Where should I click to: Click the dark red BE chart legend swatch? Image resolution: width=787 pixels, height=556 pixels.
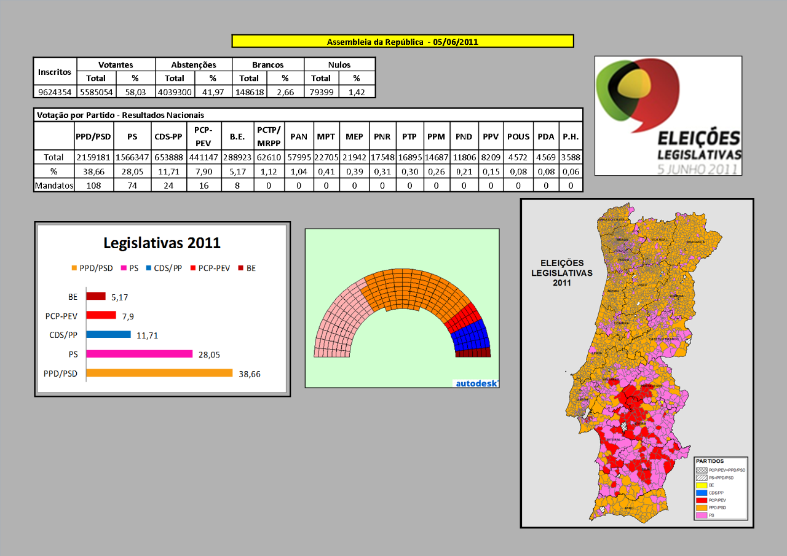pos(241,268)
